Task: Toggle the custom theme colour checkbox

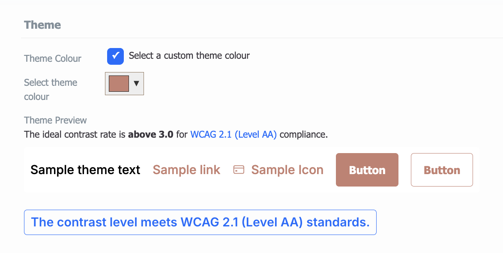Action: tap(116, 57)
